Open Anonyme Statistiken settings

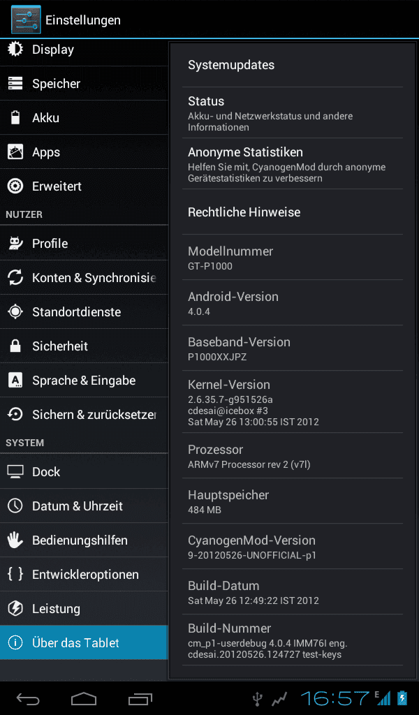293,163
